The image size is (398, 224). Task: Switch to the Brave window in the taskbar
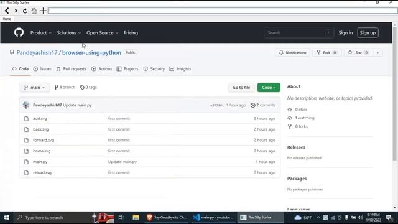pyautogui.click(x=167, y=217)
